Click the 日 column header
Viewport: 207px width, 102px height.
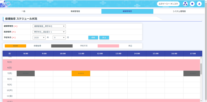click(10, 54)
